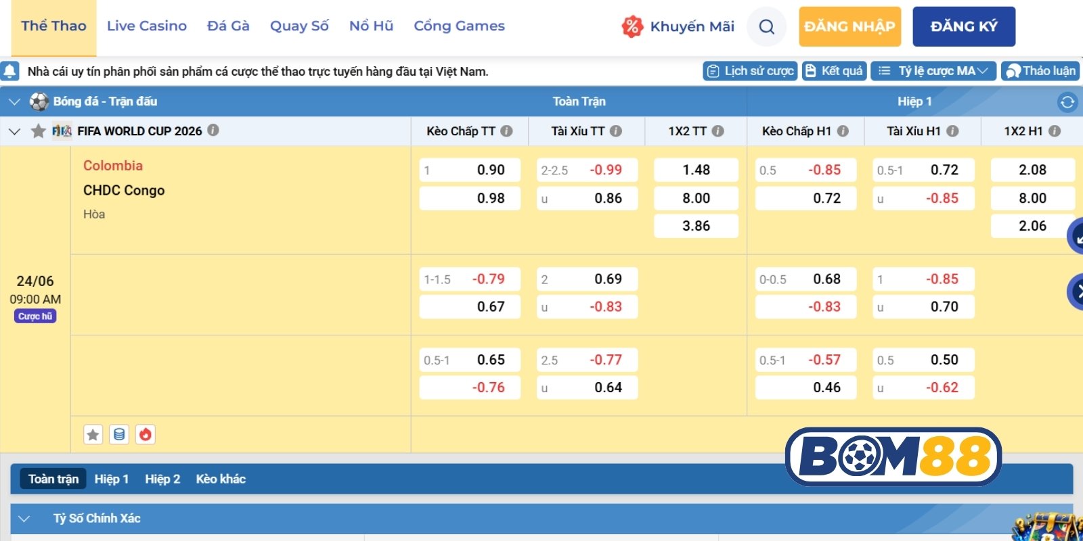Refresh odds with the circular arrows icon

tap(1067, 101)
